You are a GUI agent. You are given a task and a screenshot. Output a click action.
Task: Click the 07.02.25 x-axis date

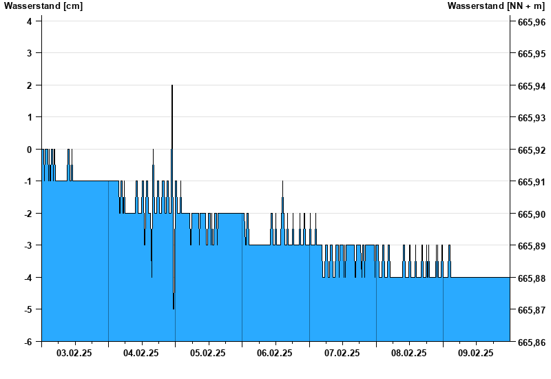(x=342, y=354)
